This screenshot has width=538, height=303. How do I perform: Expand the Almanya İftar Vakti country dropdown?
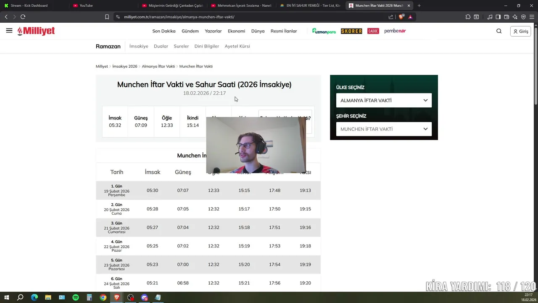tap(384, 101)
